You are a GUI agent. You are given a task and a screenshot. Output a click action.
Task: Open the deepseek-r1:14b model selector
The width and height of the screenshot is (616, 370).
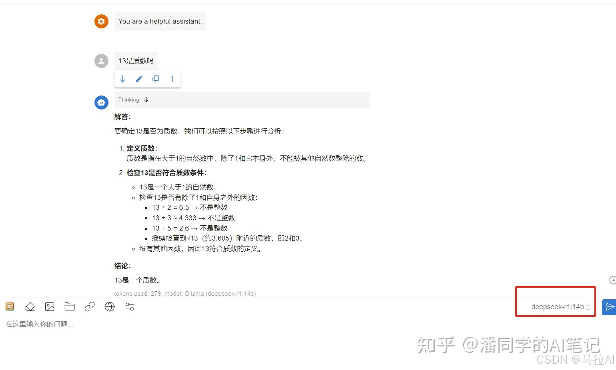click(x=560, y=307)
